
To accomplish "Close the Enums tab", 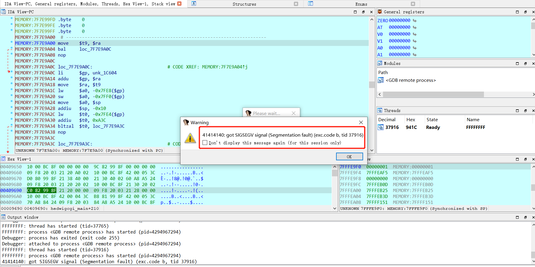I will pyautogui.click(x=413, y=4).
